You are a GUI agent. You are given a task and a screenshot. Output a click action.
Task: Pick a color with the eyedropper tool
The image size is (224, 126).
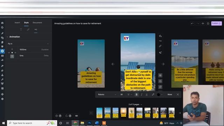pos(153,94)
